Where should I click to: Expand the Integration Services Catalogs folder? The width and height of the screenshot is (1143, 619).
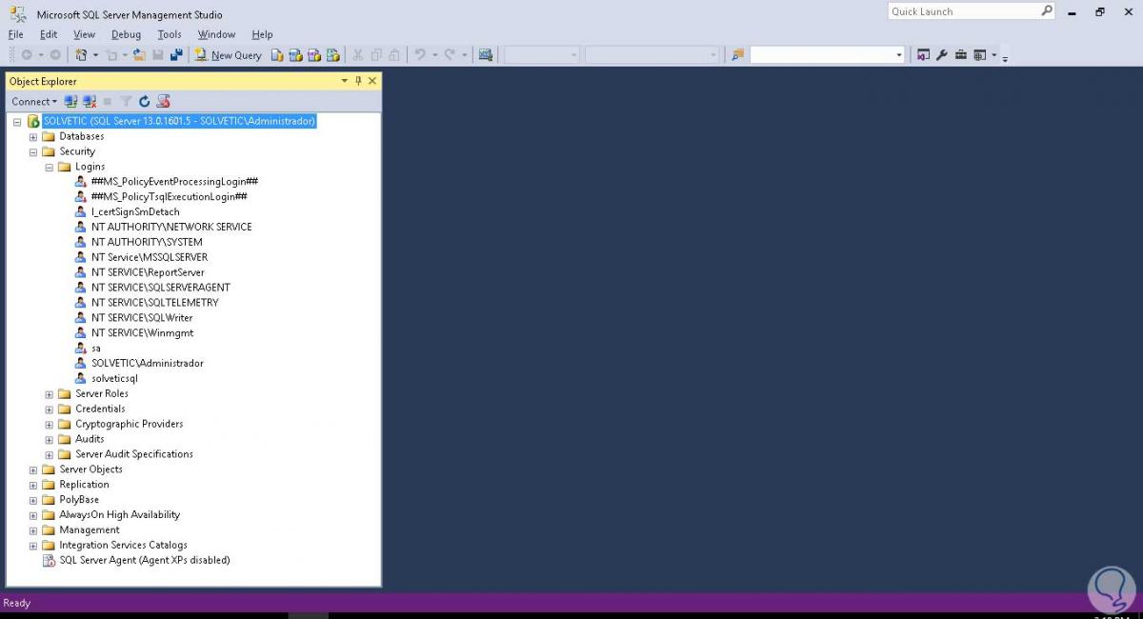click(x=33, y=546)
